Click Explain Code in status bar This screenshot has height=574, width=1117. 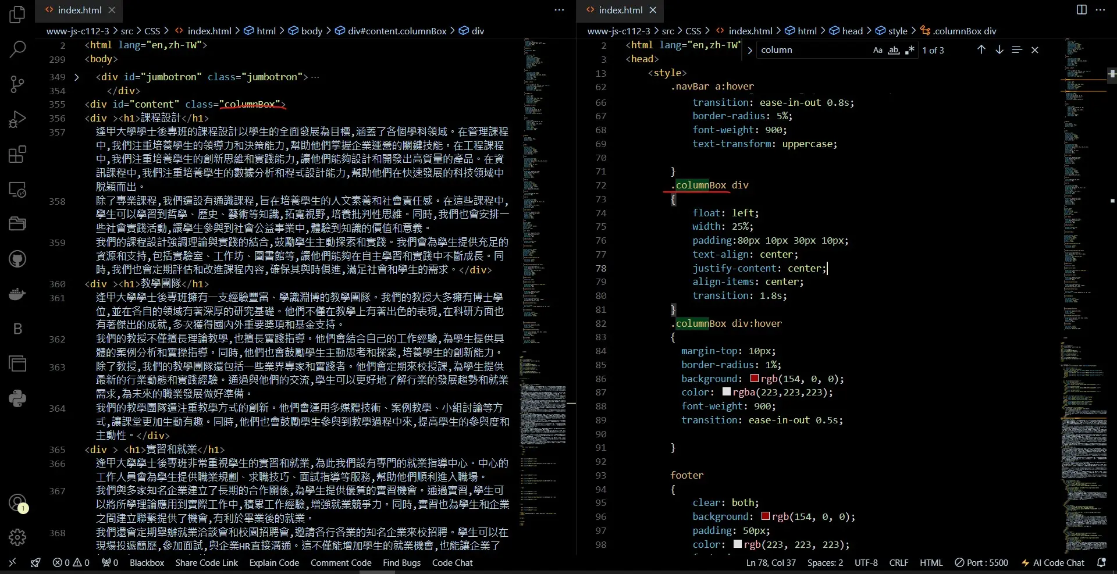[274, 563]
